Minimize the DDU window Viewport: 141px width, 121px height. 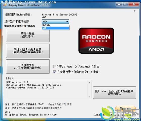coord(119,4)
